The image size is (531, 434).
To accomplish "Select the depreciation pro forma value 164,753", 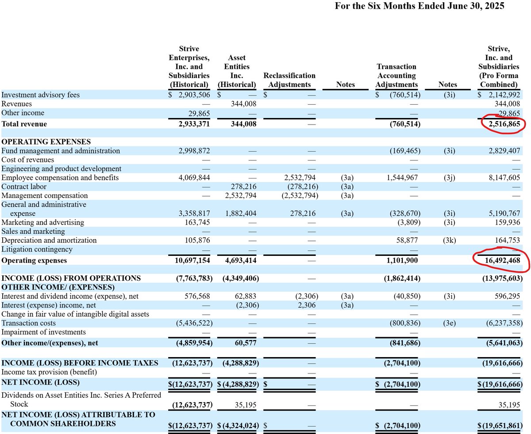I will click(x=507, y=240).
